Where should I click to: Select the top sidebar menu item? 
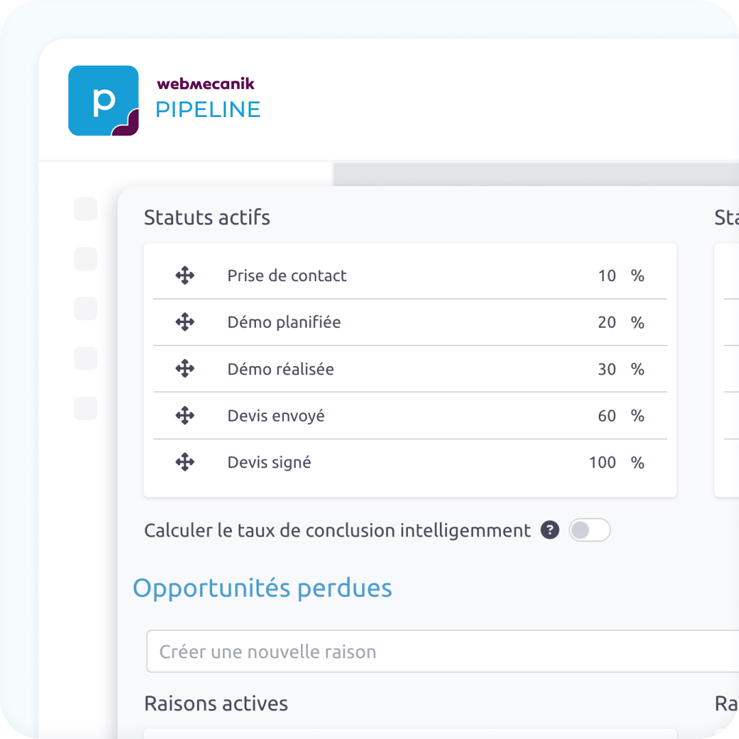pyautogui.click(x=86, y=209)
